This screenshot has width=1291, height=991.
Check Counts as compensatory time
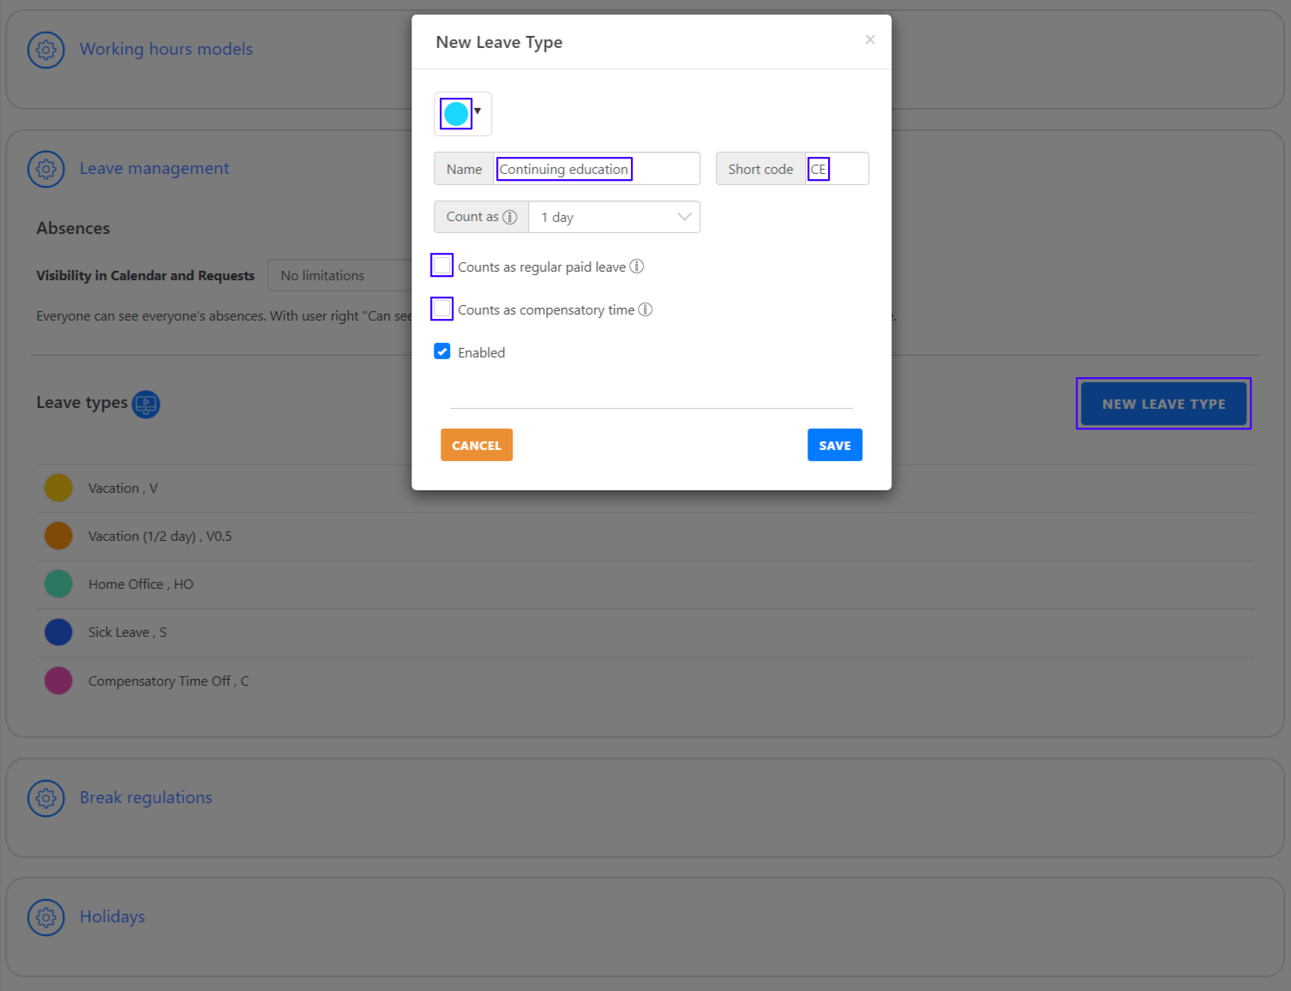[x=441, y=309]
